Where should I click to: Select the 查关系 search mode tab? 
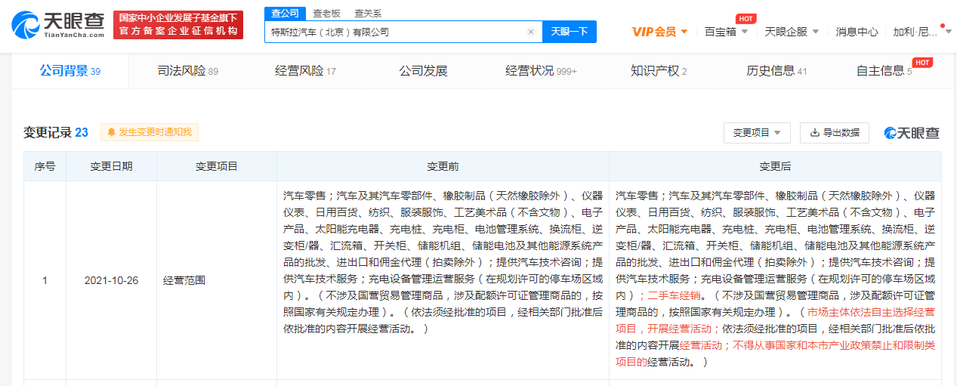[368, 13]
